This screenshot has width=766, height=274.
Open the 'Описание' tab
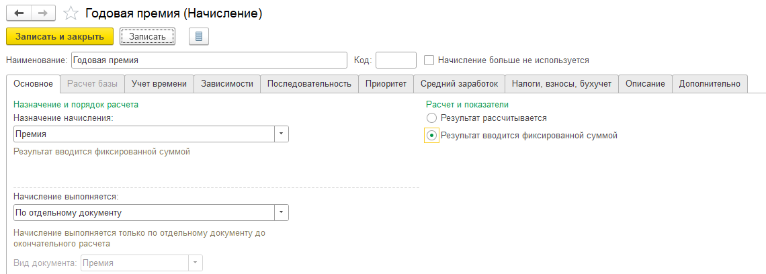[x=644, y=83]
